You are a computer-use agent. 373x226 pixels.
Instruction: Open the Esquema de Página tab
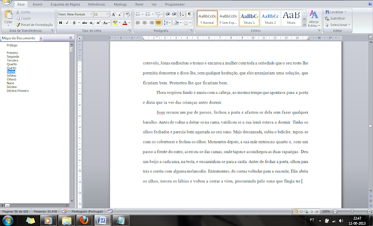65,4
